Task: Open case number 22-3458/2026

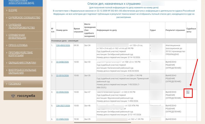Action: tap(62, 62)
